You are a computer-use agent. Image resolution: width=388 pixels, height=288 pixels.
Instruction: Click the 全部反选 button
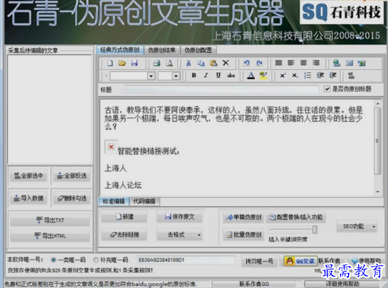(x=72, y=176)
